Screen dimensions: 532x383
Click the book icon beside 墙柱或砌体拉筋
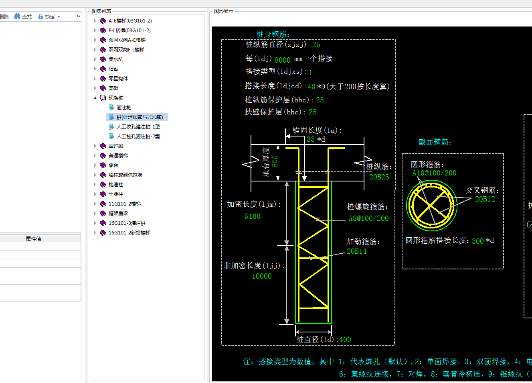tap(103, 175)
